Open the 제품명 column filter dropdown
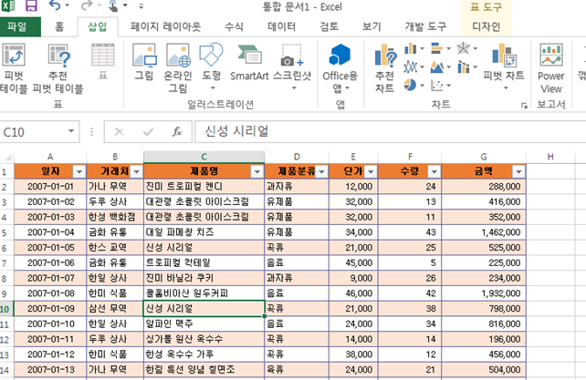This screenshot has height=380, width=586. [257, 171]
